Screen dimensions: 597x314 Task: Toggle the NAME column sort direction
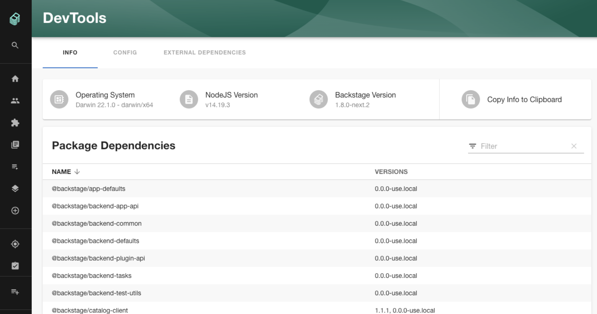point(66,171)
